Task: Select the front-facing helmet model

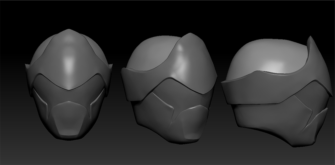Action: coord(69,84)
